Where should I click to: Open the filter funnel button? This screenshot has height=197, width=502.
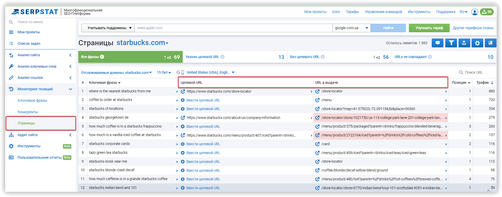[451, 43]
